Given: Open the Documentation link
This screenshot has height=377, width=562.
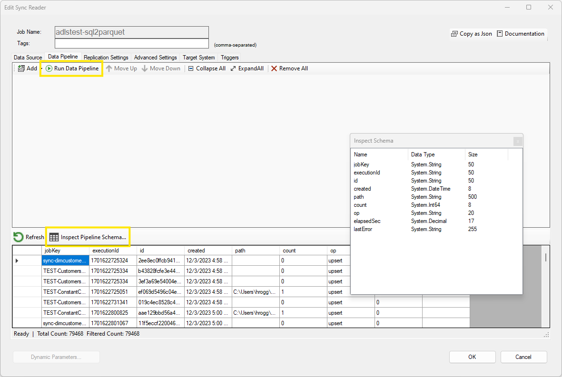Looking at the screenshot, I should click(521, 34).
